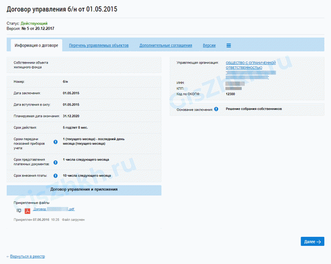This screenshot has width=331, height=264.
Task: Open Перечень управляемых объектов tab
Action: tap(98, 45)
